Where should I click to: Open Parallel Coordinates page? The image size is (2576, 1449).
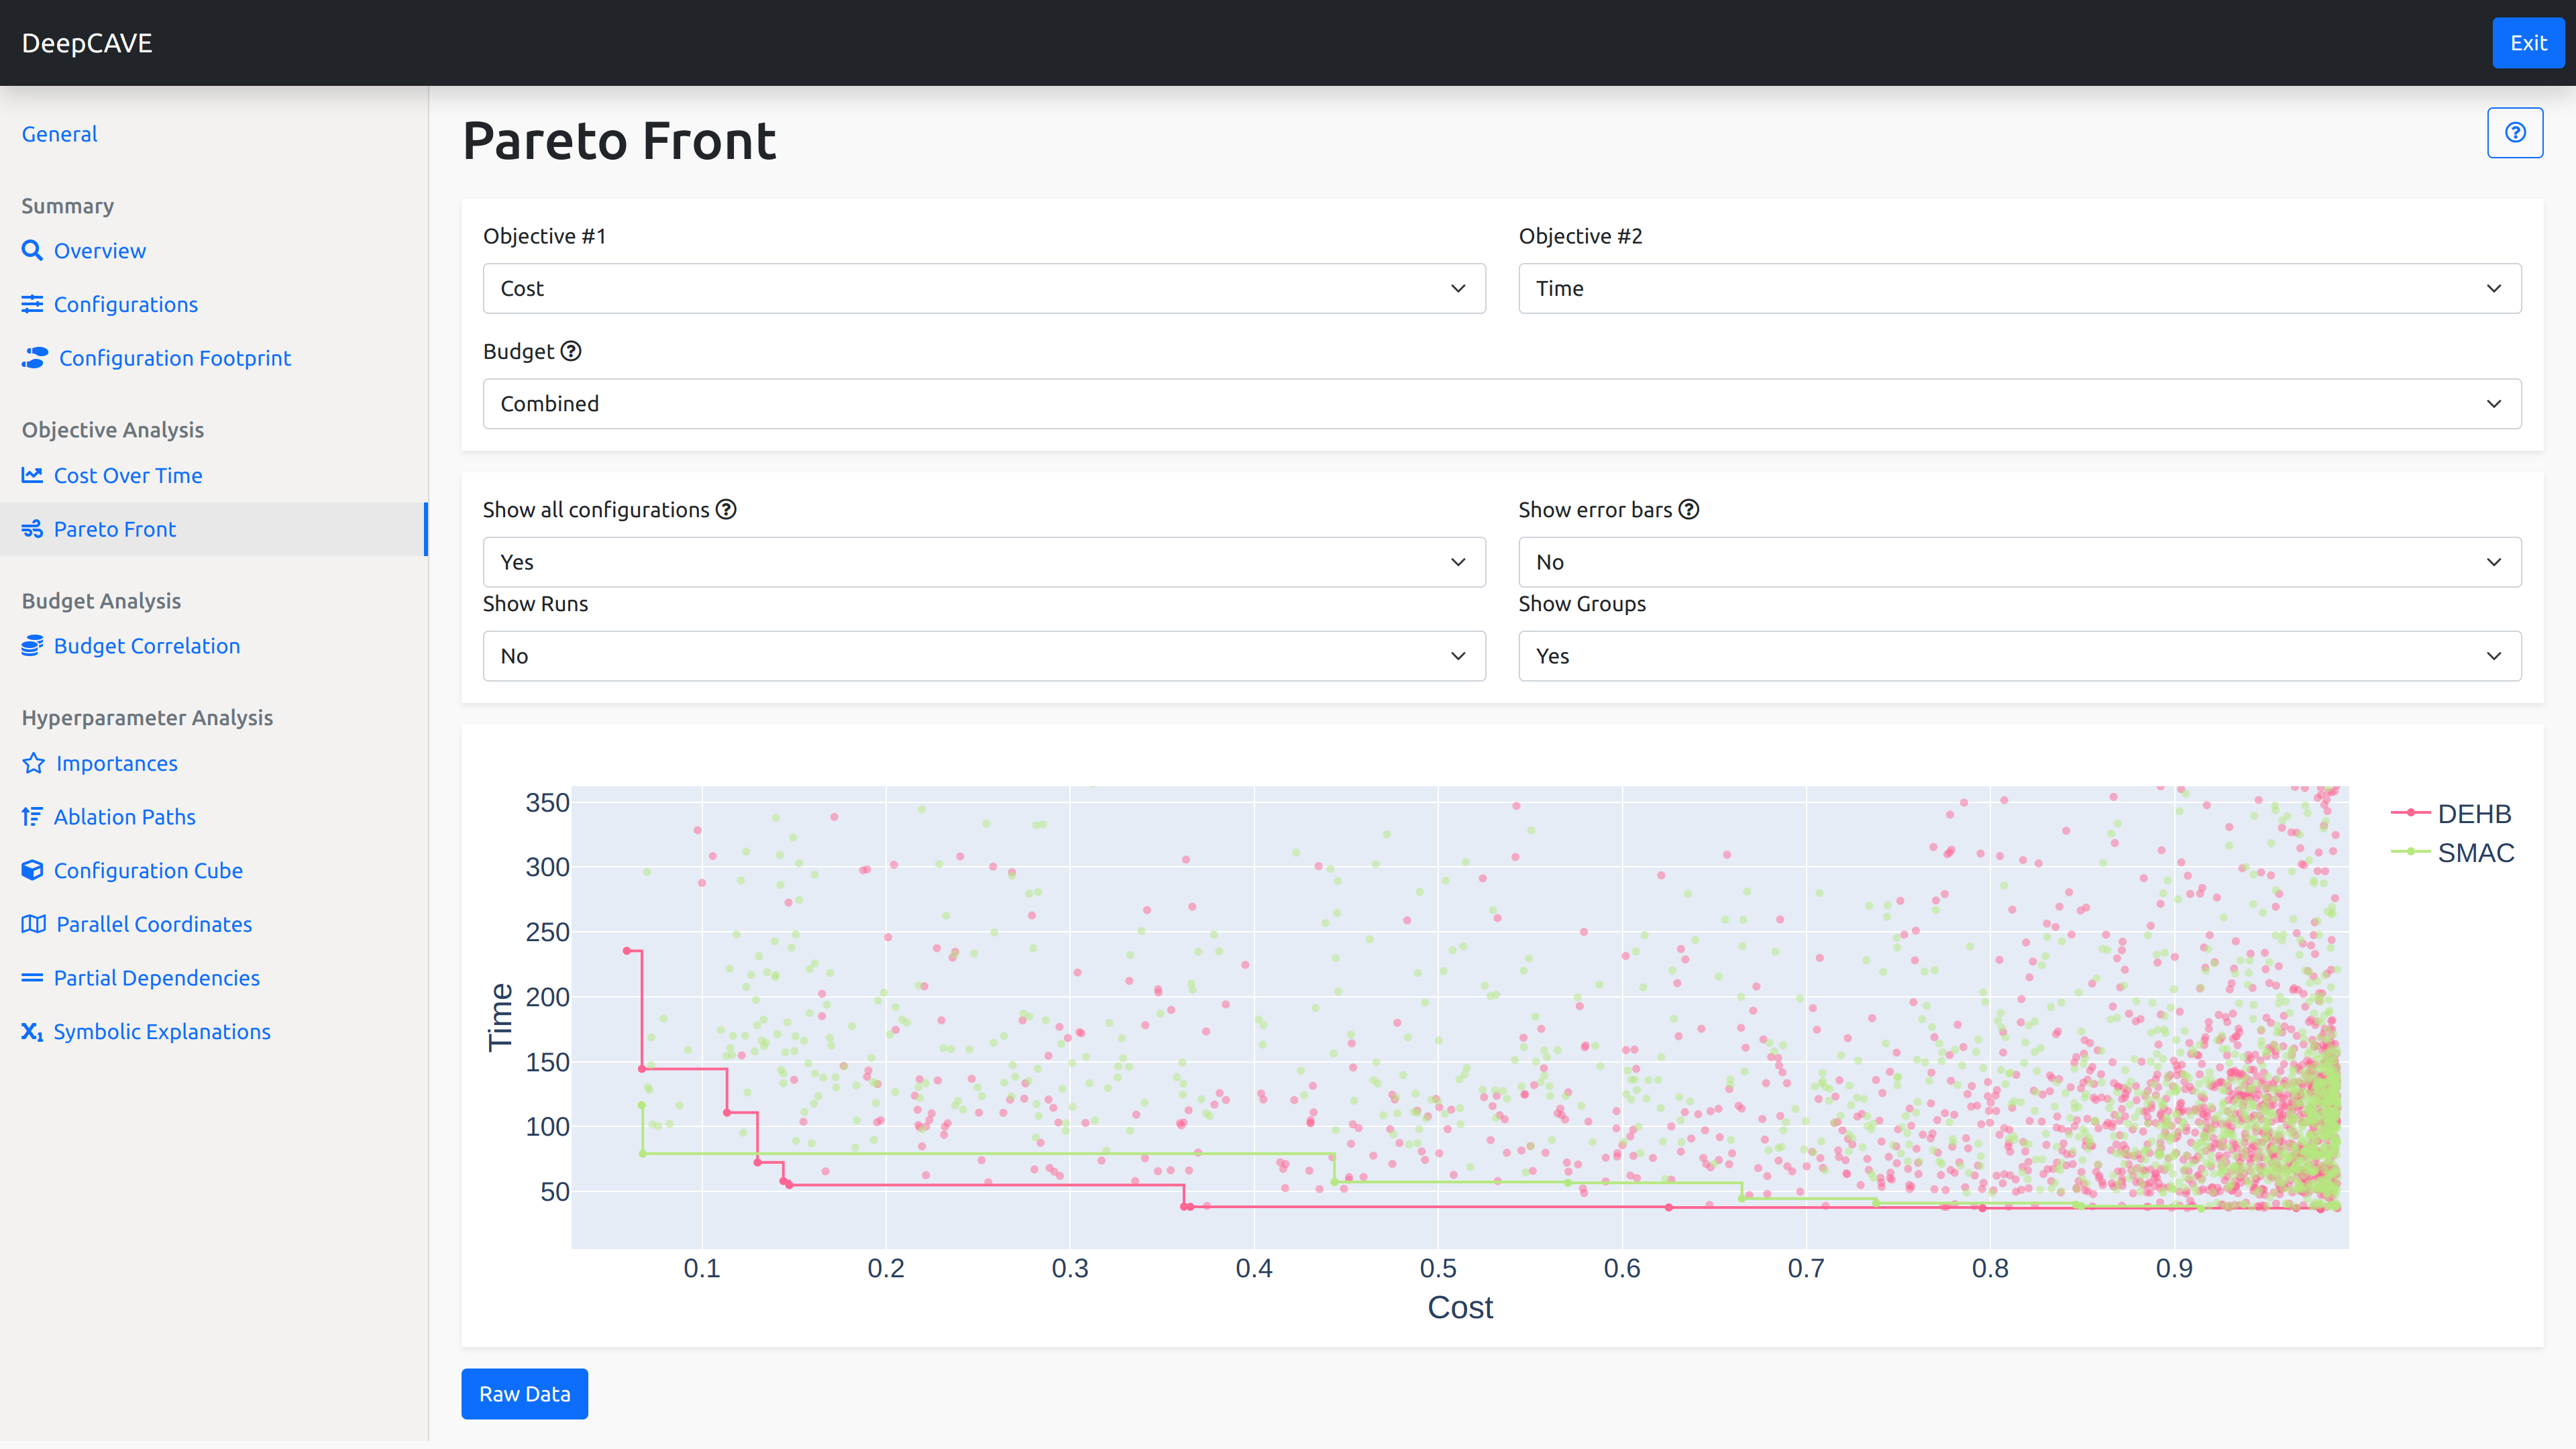[154, 924]
